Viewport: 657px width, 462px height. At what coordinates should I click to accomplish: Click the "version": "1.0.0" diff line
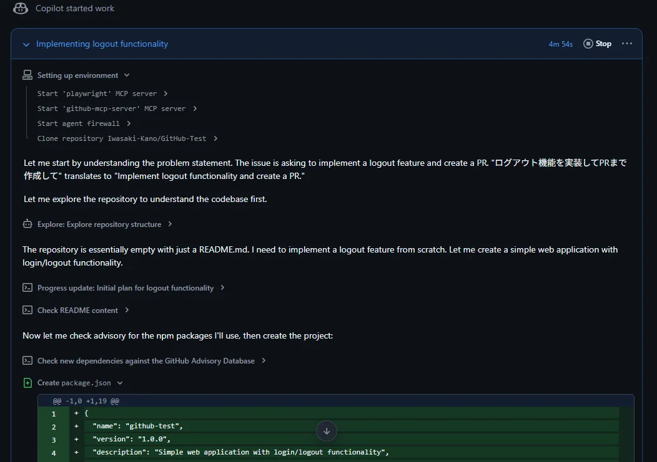pos(131,439)
